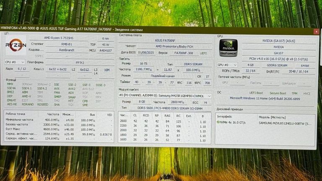Select the 2600 row in memory timings table
The height and width of the screenshot is (181, 322).
click(124, 121)
